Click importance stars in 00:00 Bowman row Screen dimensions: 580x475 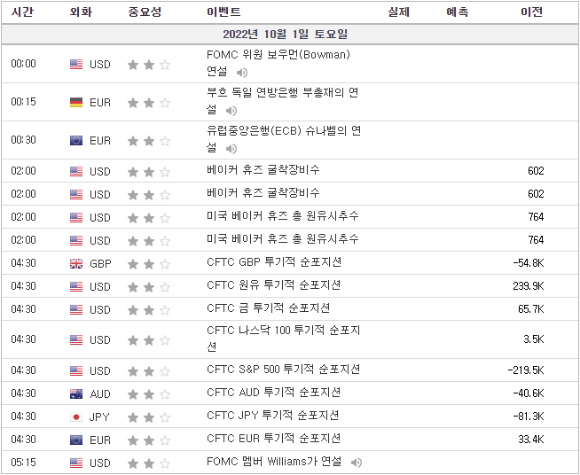149,65
